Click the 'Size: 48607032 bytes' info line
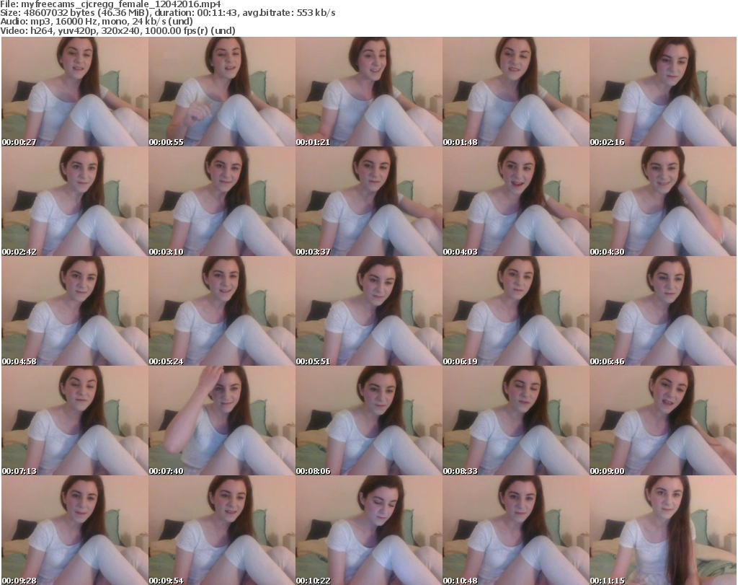Image resolution: width=738 pixels, height=585 pixels. pyautogui.click(x=167, y=13)
